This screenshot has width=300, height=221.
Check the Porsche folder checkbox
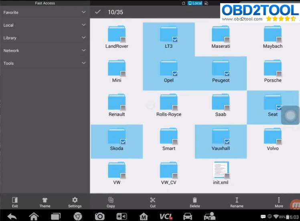click(279, 74)
